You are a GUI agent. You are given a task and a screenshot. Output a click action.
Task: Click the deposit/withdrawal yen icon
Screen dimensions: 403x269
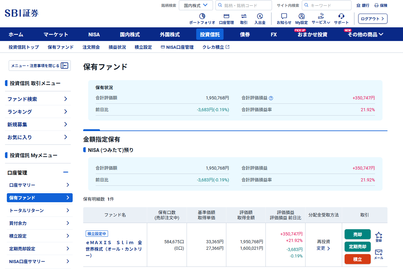click(260, 16)
